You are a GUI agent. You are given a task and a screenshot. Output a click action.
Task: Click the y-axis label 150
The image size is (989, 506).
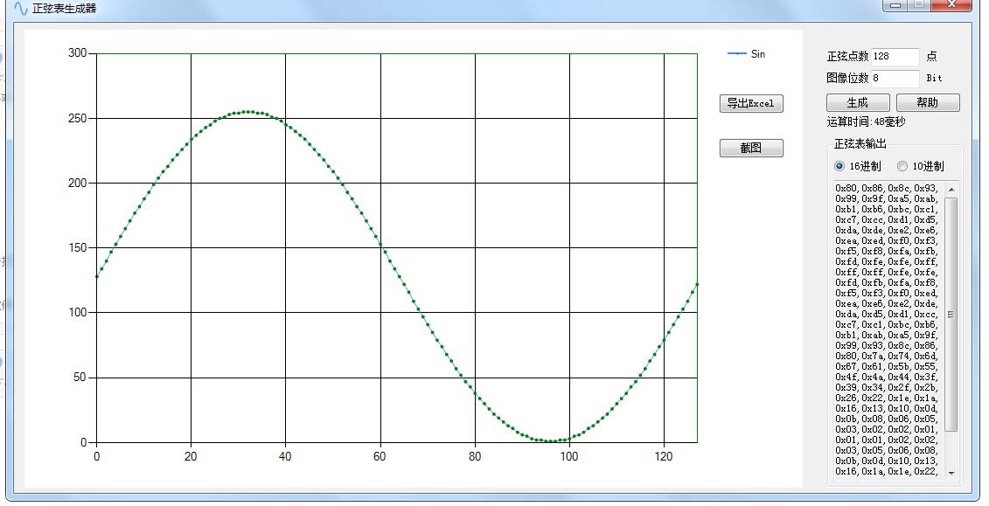[77, 247]
